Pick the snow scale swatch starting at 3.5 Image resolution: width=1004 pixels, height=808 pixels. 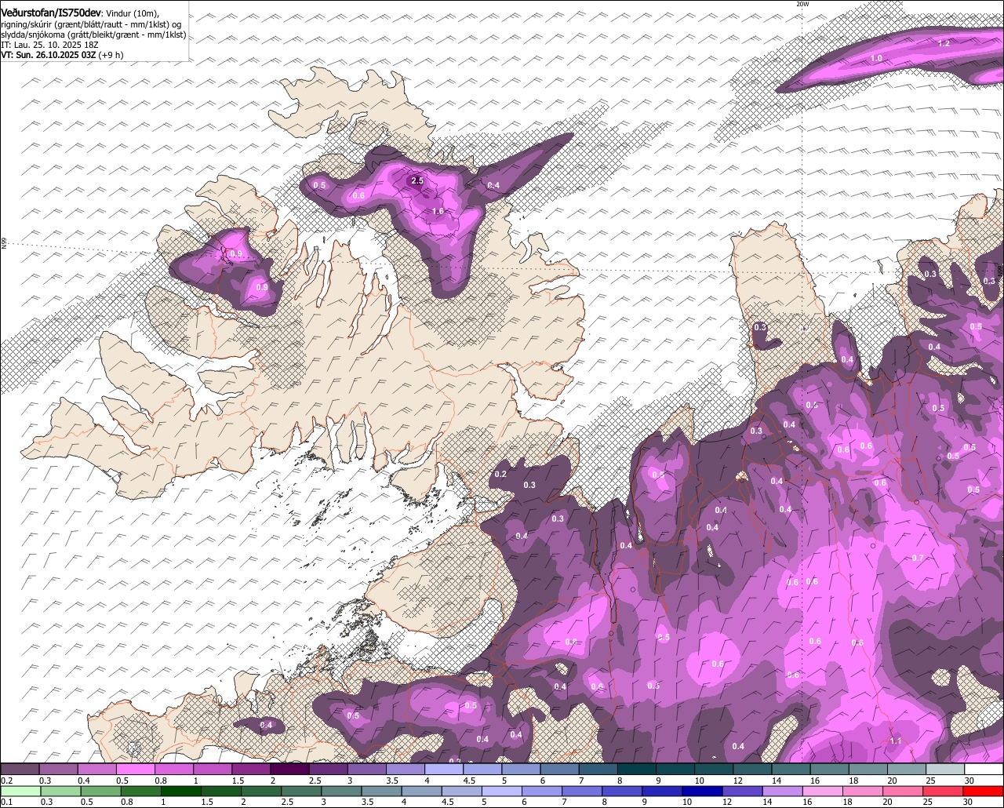point(406,769)
